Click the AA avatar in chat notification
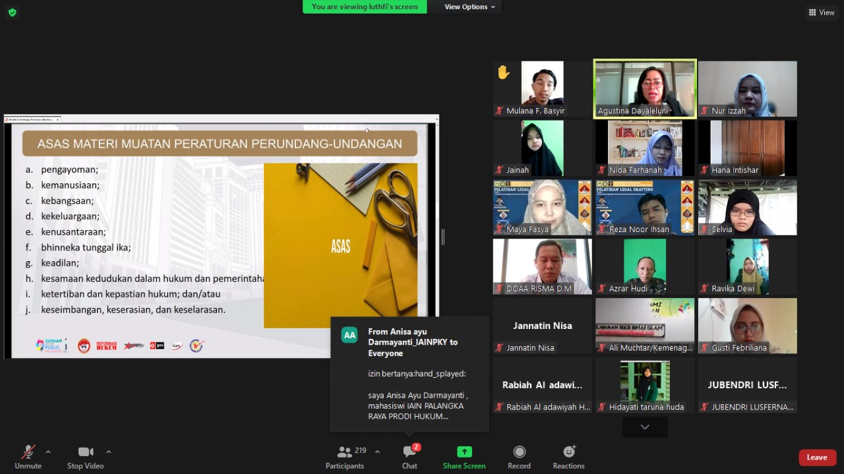Image resolution: width=844 pixels, height=474 pixels. [349, 335]
